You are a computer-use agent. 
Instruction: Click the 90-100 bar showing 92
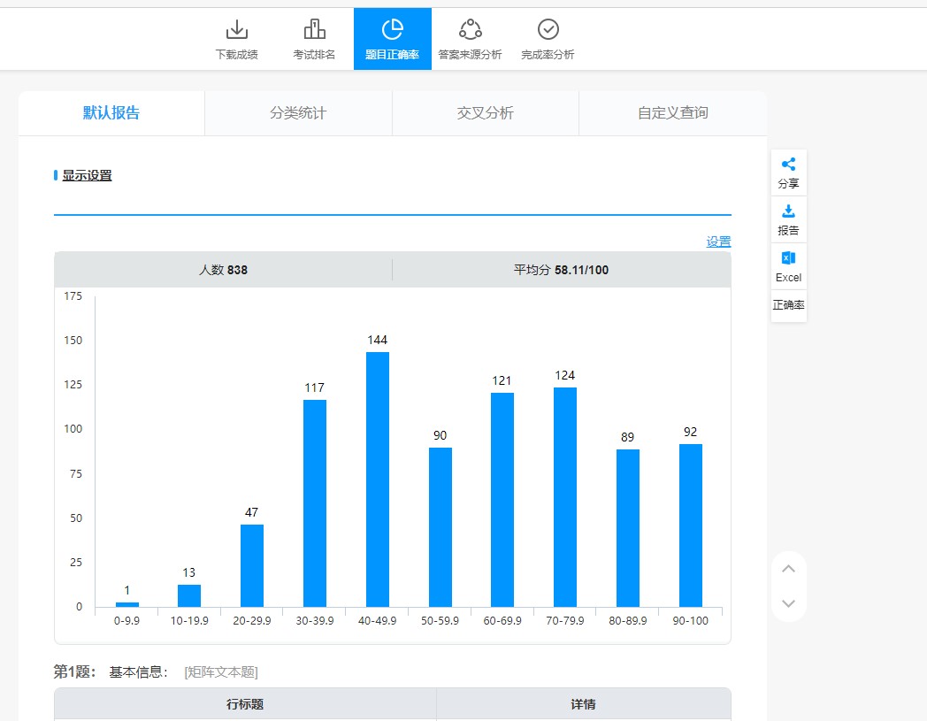tap(691, 525)
